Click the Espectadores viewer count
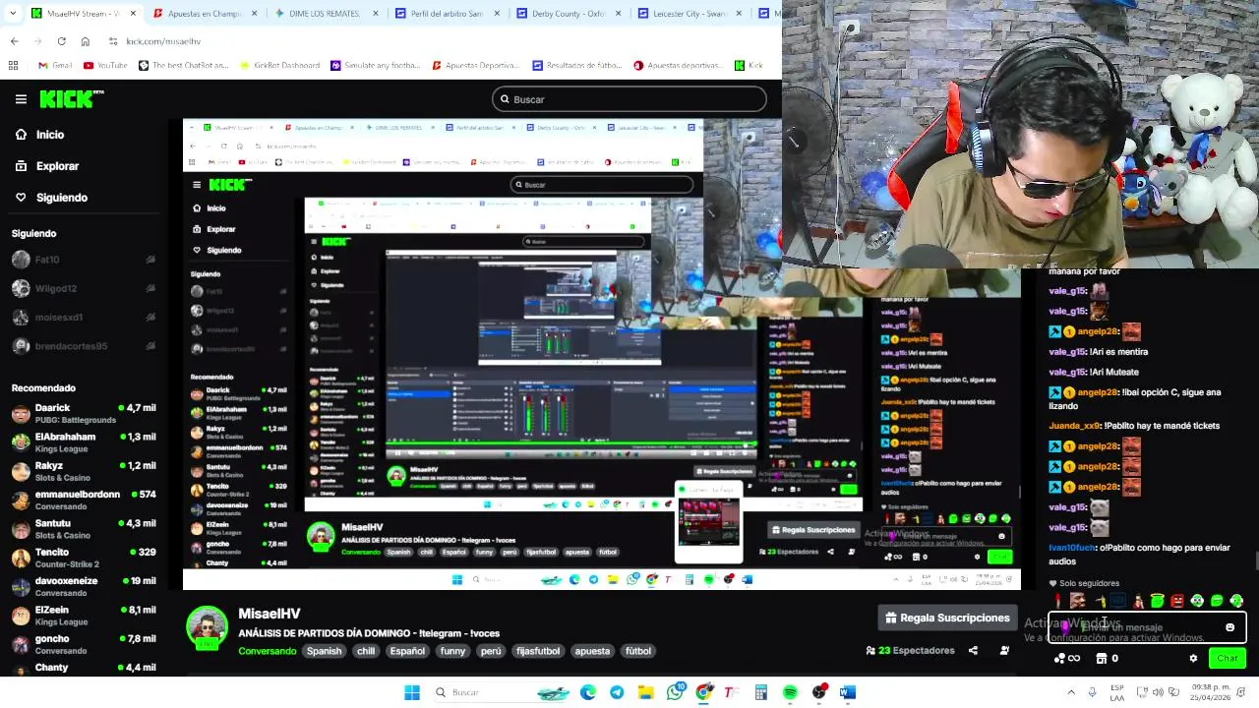This screenshot has height=708, width=1259. pyautogui.click(x=910, y=651)
